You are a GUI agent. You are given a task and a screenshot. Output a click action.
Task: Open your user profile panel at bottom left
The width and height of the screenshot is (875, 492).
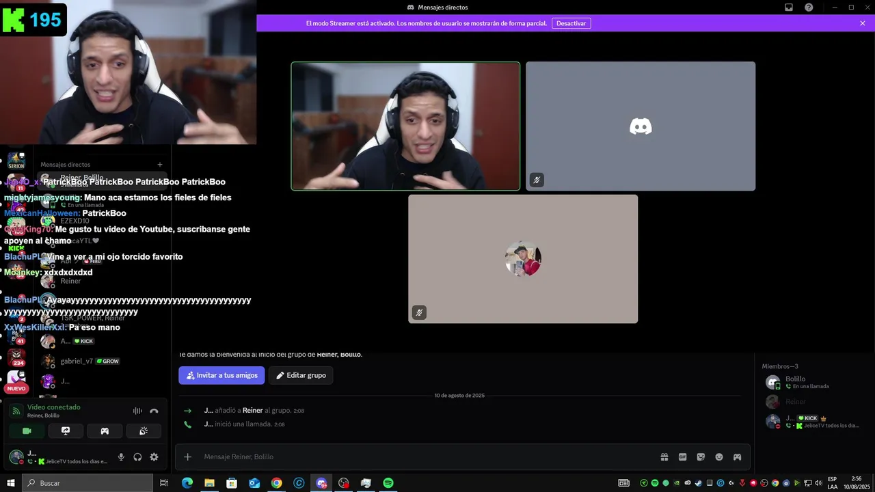pos(57,457)
